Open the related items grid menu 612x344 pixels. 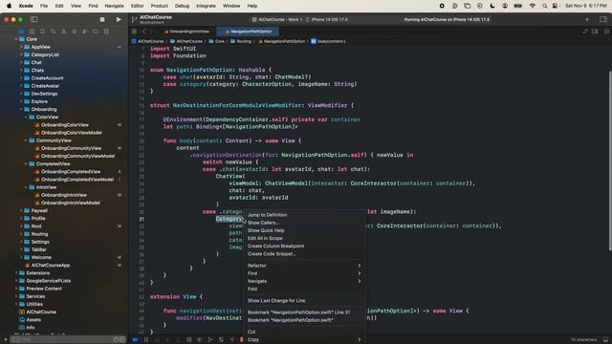(134, 32)
